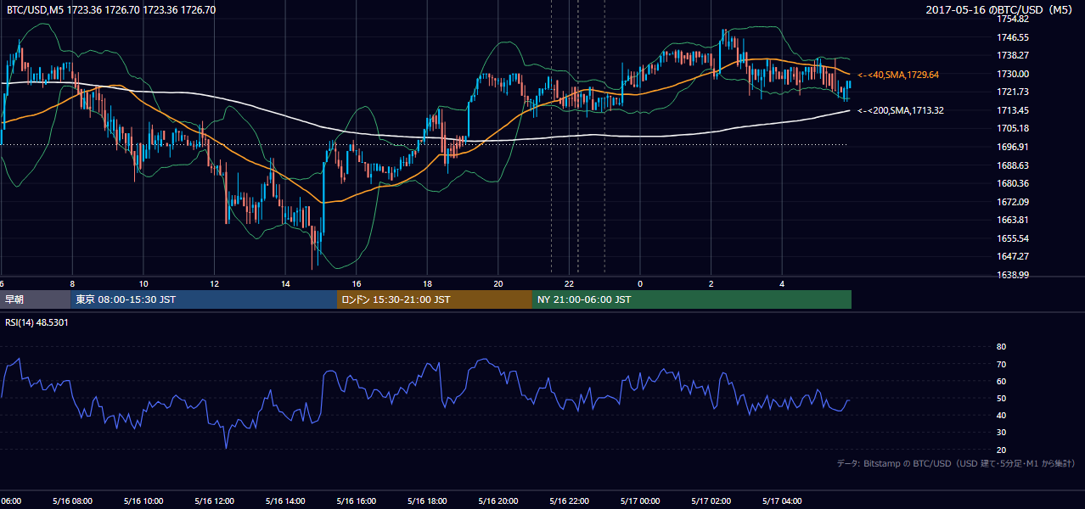Click the 2017-05-16 BTC/USD (M5) title
Screen dimensions: 1085x509
click(x=1001, y=9)
